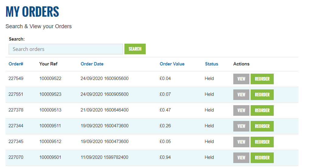Reorder order 227345
330x167 pixels.
tap(262, 142)
